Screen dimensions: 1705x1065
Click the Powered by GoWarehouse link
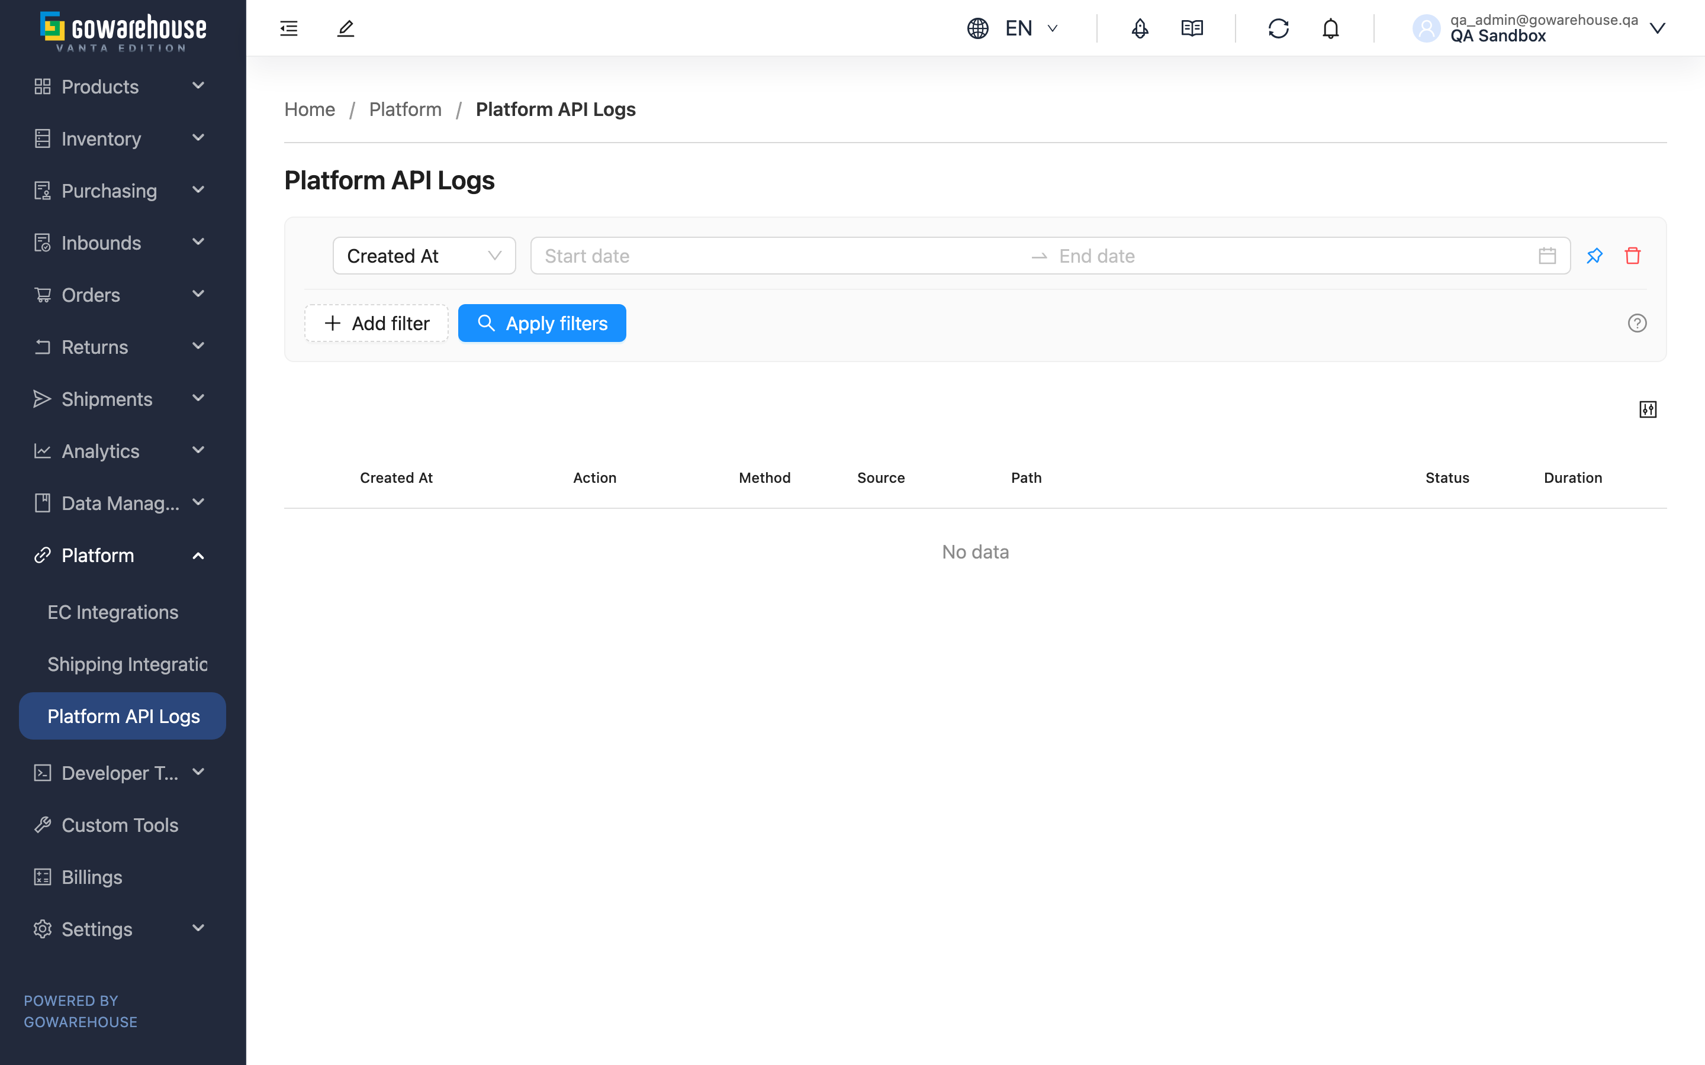coord(81,1012)
